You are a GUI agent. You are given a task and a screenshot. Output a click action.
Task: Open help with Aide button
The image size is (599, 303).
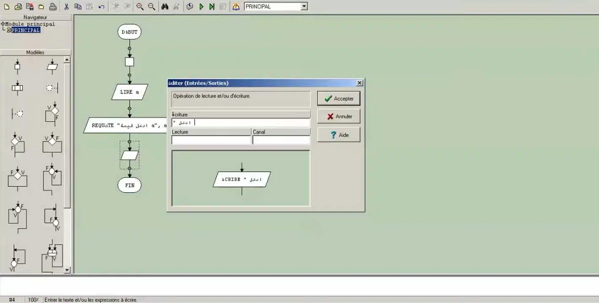pyautogui.click(x=338, y=135)
